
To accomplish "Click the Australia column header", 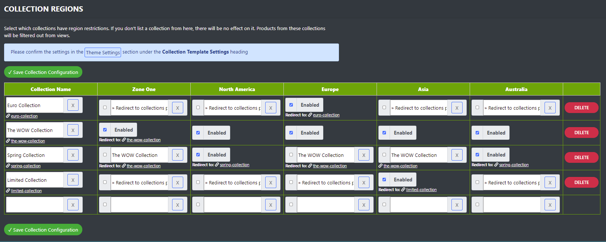I will [x=516, y=89].
